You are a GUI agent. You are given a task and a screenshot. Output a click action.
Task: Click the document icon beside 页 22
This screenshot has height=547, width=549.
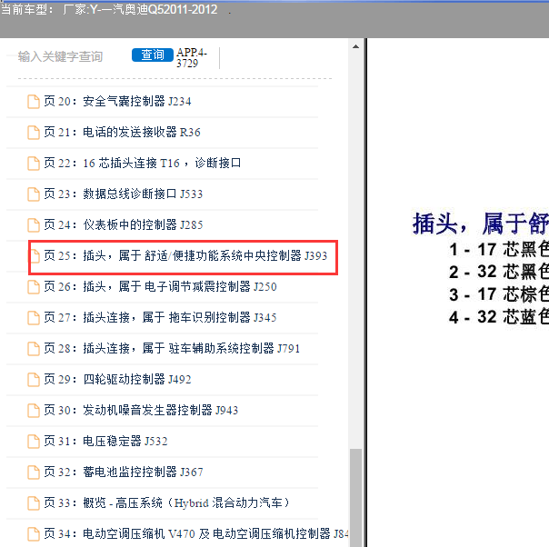pos(34,164)
